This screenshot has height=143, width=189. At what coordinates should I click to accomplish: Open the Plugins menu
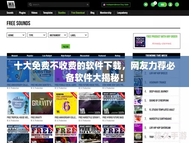pyautogui.click(x=22, y=13)
